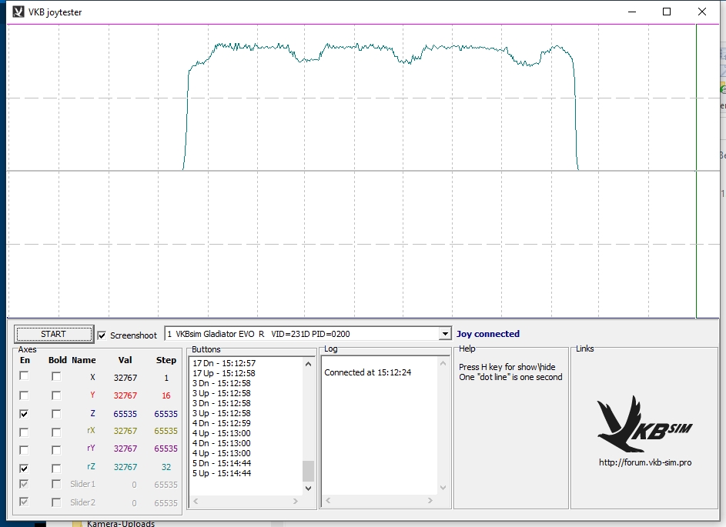Open the joystick device dropdown
726x527 pixels.
point(444,334)
